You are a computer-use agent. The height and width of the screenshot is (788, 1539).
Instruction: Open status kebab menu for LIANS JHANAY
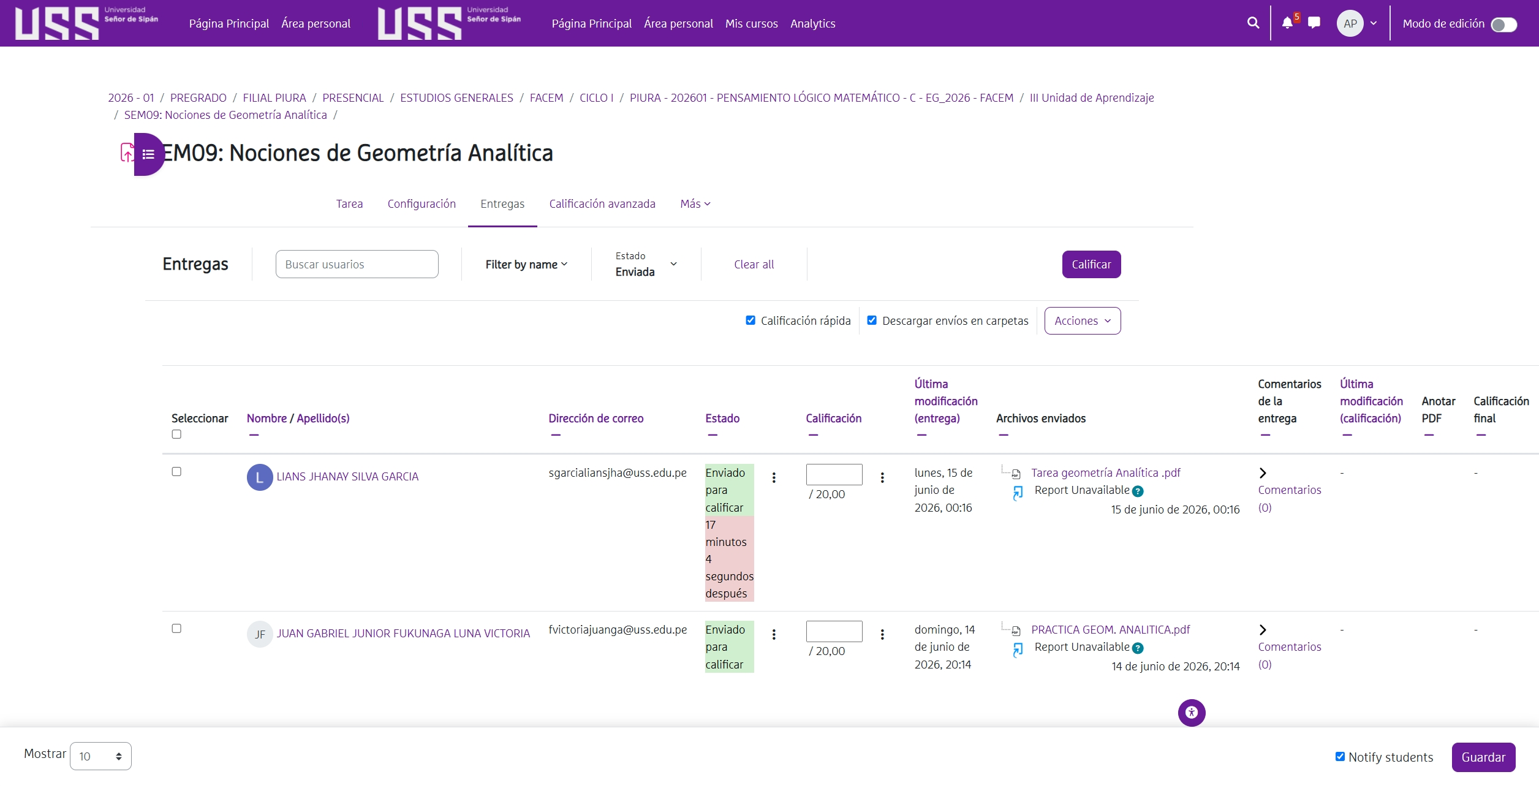click(774, 477)
